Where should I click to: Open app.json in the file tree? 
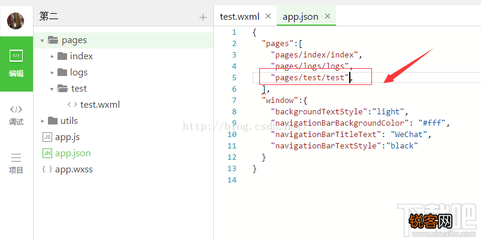pos(73,153)
